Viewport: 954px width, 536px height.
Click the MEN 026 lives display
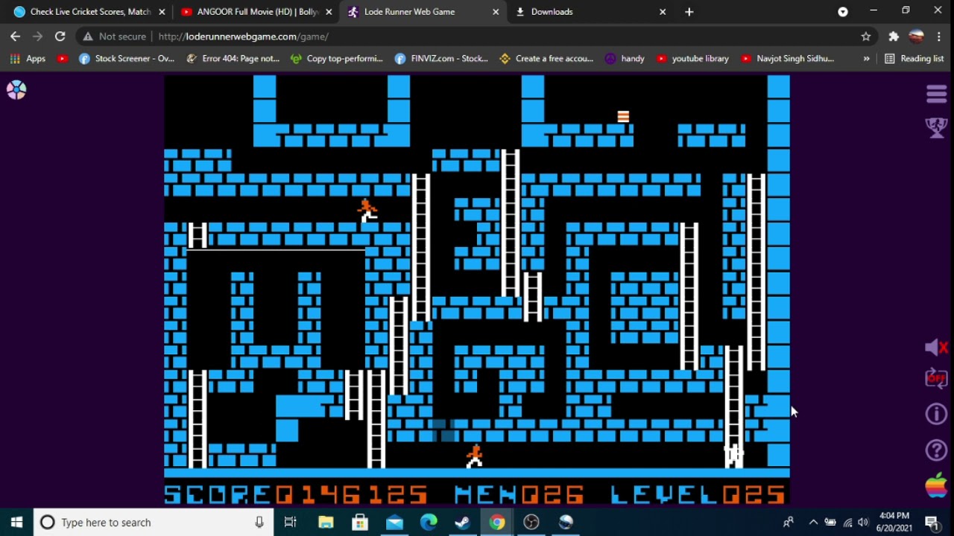pyautogui.click(x=519, y=494)
